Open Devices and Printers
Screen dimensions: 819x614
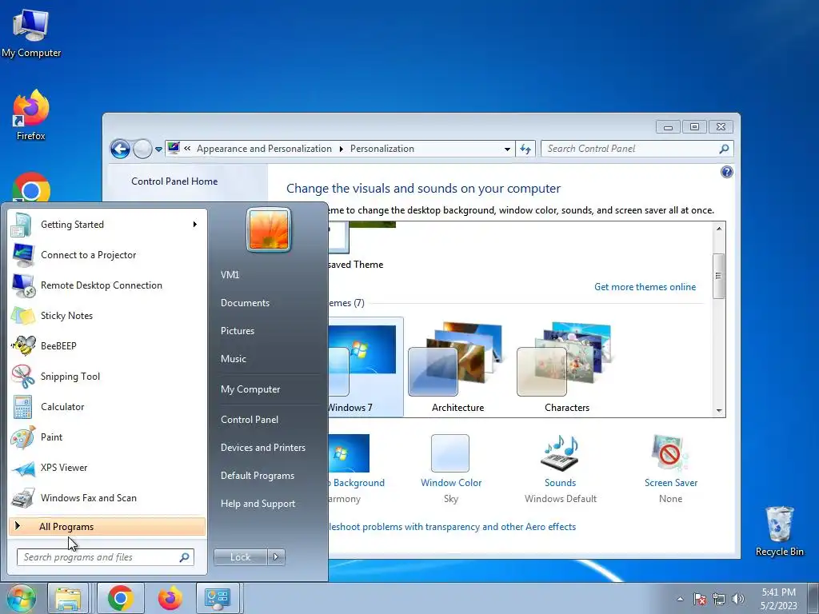pos(262,448)
